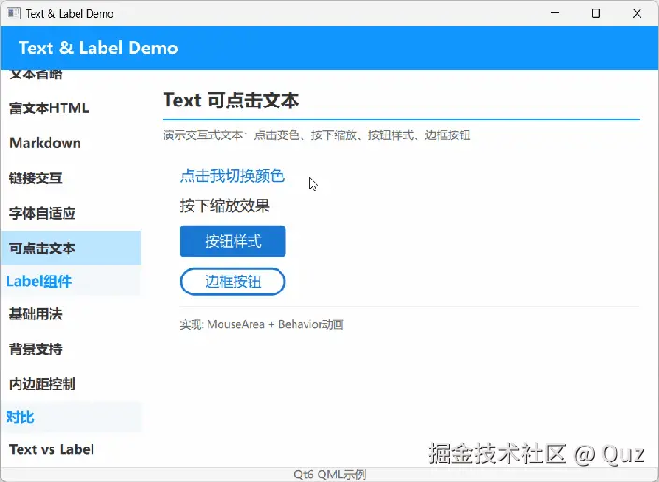Open the Text vs Label comparison item
The image size is (659, 482).
[71, 449]
